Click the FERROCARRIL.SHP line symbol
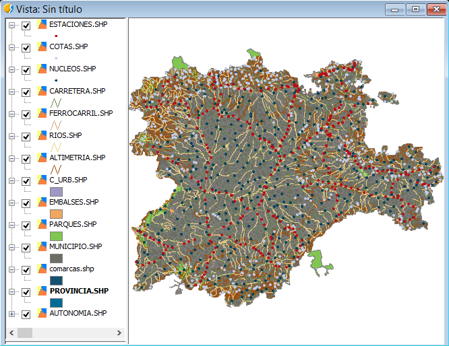Screen dimensions: 449x346 click(x=56, y=125)
